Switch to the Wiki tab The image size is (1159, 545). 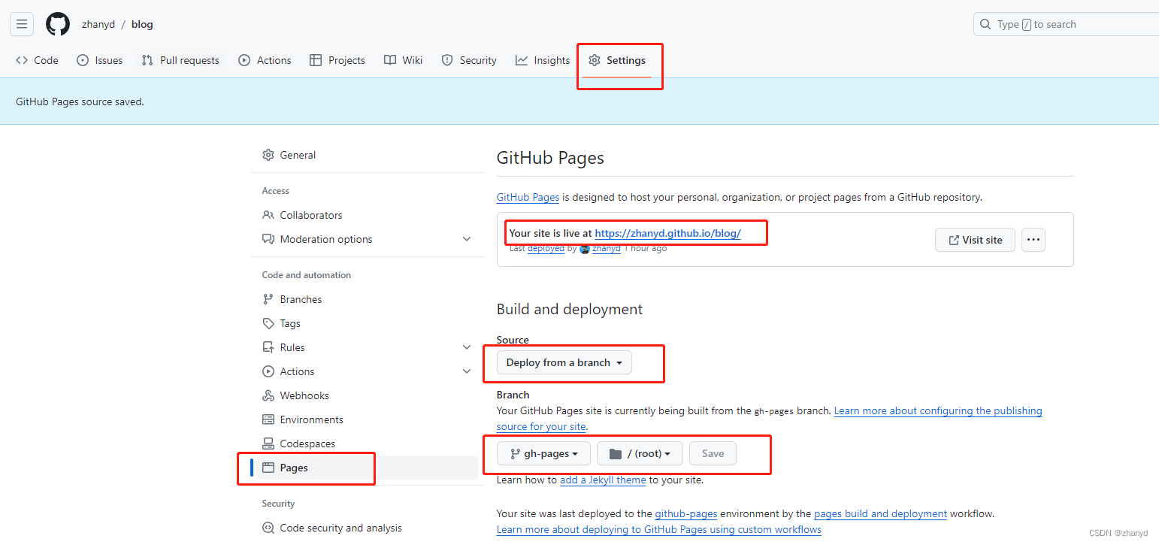tap(403, 60)
